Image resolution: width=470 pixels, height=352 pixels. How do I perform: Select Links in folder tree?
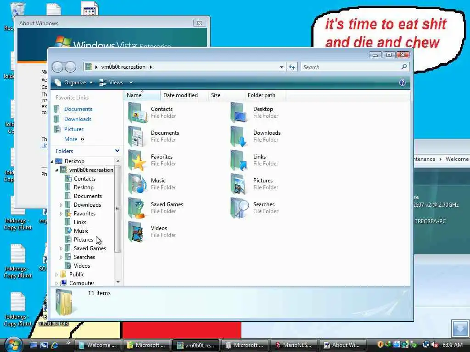point(80,222)
